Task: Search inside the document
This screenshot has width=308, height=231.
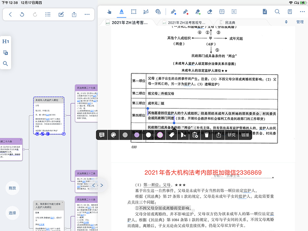Action: [277, 12]
